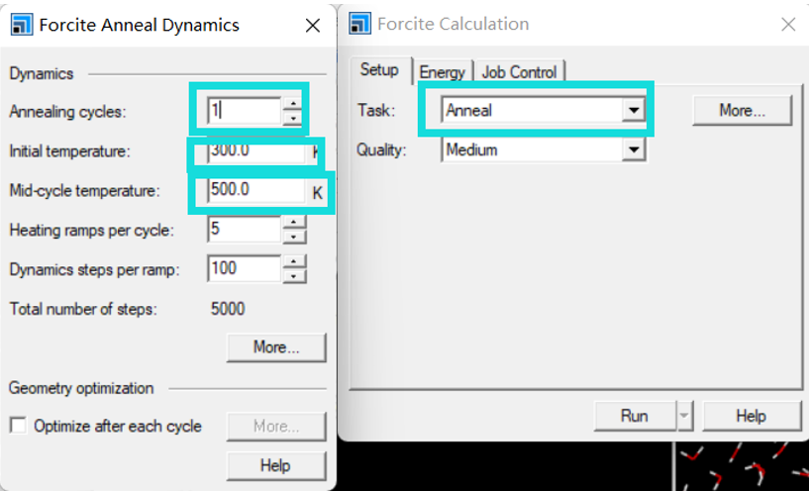
Task: Increase Heating ramps per cycle value
Action: point(294,223)
